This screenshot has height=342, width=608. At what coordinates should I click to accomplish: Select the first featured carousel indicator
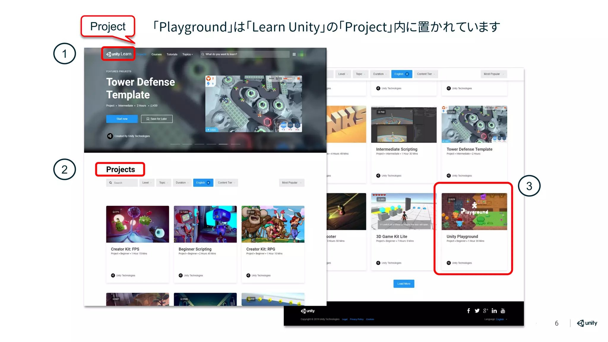175,144
